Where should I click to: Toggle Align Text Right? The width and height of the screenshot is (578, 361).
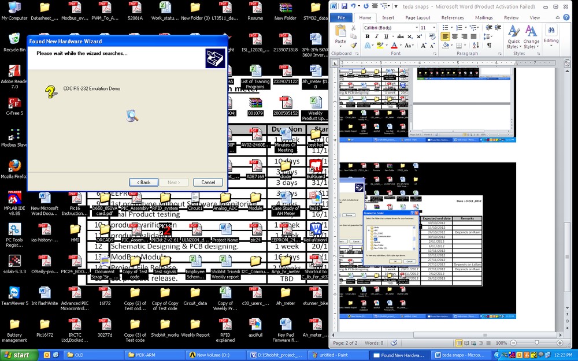click(464, 36)
